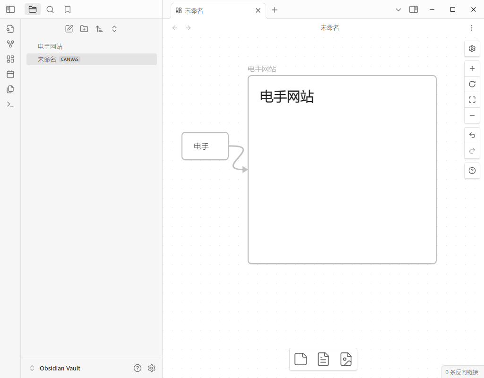The height and width of the screenshot is (378, 484).
Task: Zoom in on the canvas
Action: pyautogui.click(x=472, y=68)
